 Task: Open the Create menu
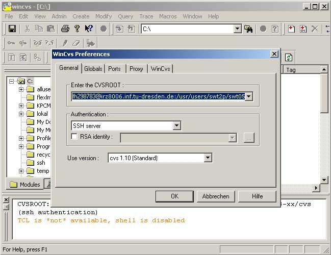coord(81,16)
